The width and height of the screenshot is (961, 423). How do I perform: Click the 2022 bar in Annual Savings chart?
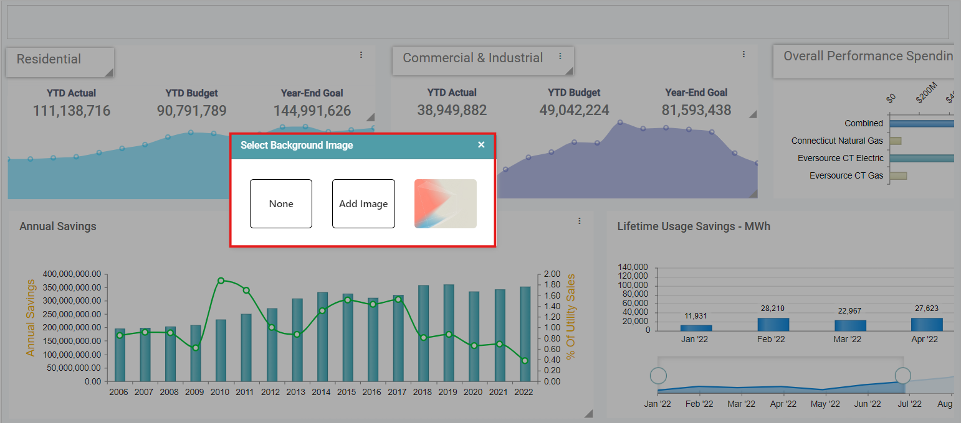point(525,333)
